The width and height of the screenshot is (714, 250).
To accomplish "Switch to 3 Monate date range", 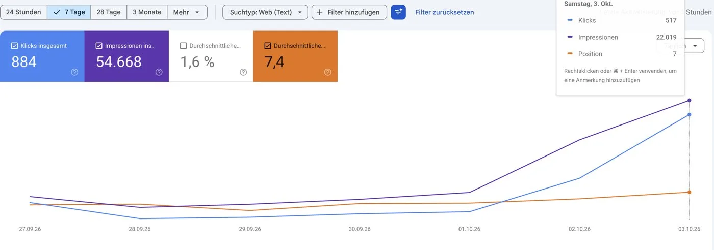I will coord(147,12).
